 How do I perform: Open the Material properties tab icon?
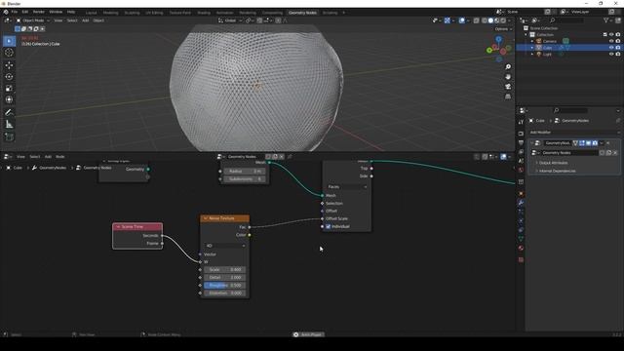pyautogui.click(x=521, y=248)
